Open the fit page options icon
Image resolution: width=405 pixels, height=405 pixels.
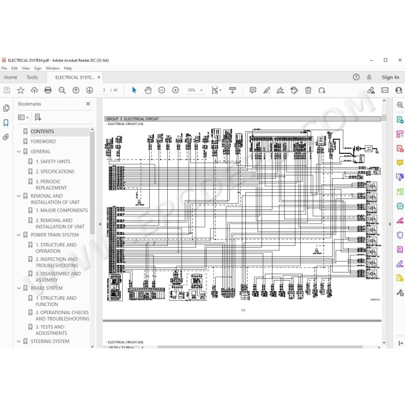click(x=216, y=90)
